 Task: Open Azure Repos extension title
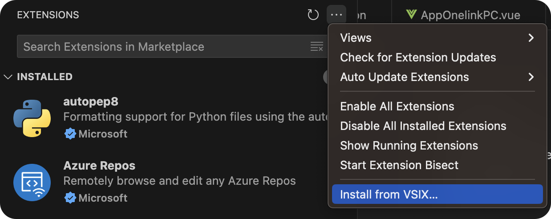pyautogui.click(x=99, y=166)
